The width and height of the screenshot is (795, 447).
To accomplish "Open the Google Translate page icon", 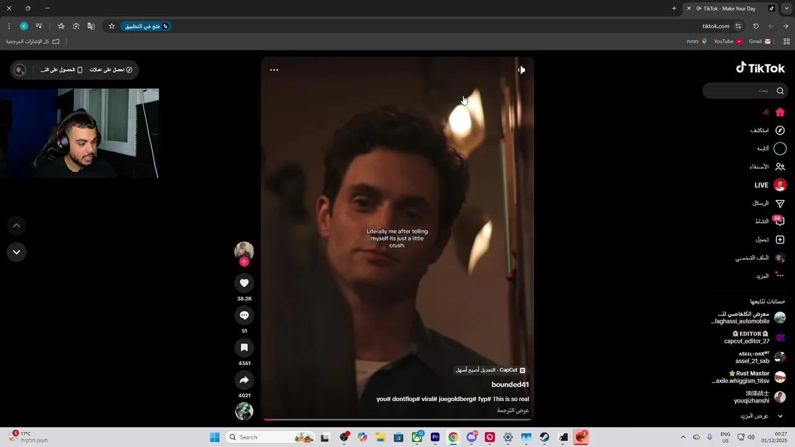I will tap(91, 26).
